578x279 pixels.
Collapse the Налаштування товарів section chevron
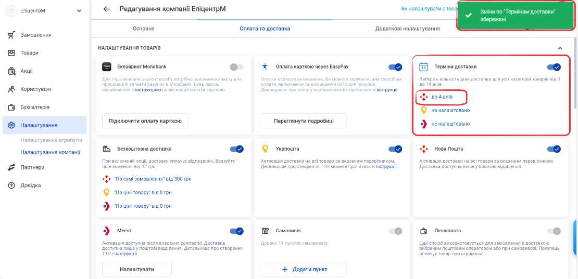(560, 48)
